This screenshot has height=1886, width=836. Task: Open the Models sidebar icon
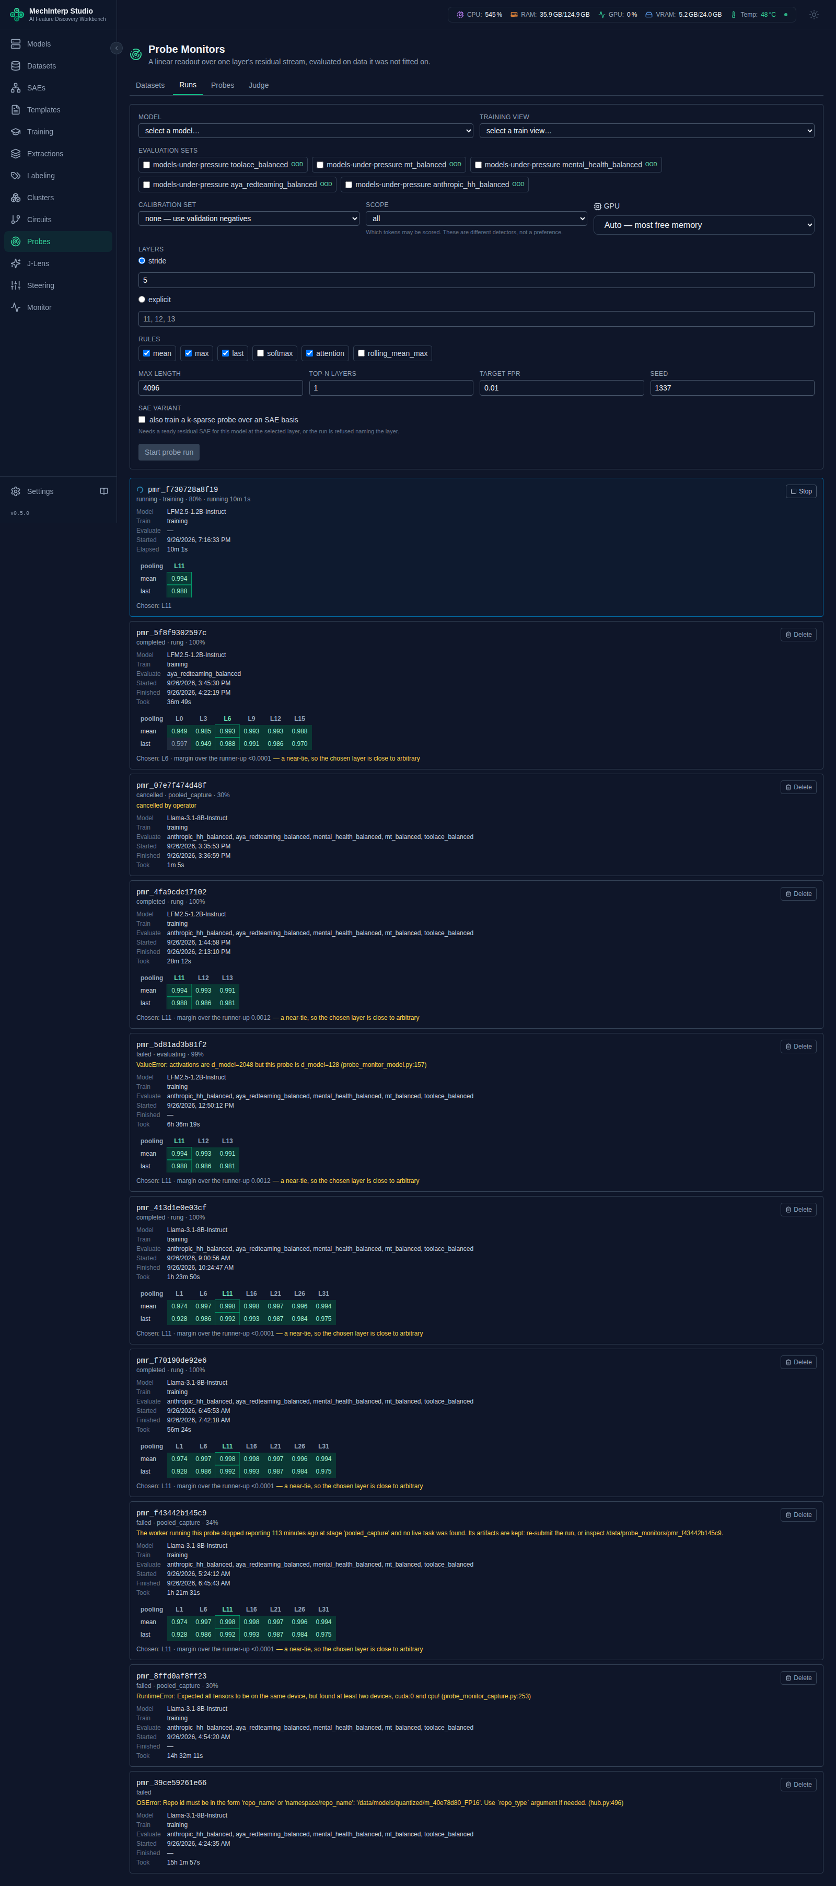pyautogui.click(x=15, y=44)
